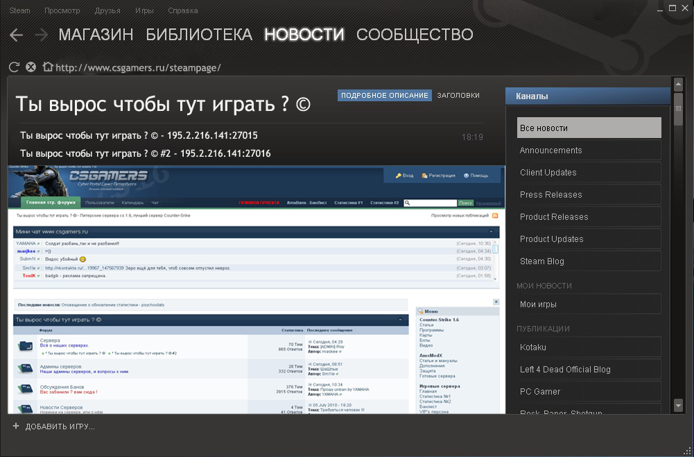694x457 pixels.
Task: Click the Админы серверов forum folder icon
Action: click(x=26, y=368)
